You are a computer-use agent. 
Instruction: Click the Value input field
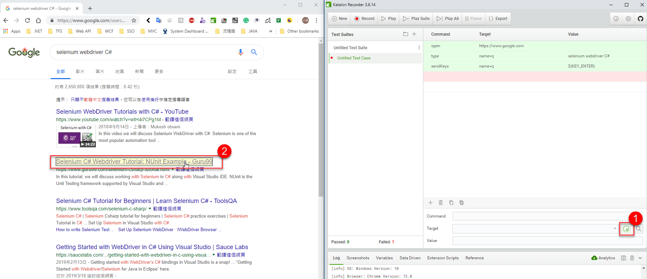pyautogui.click(x=547, y=241)
